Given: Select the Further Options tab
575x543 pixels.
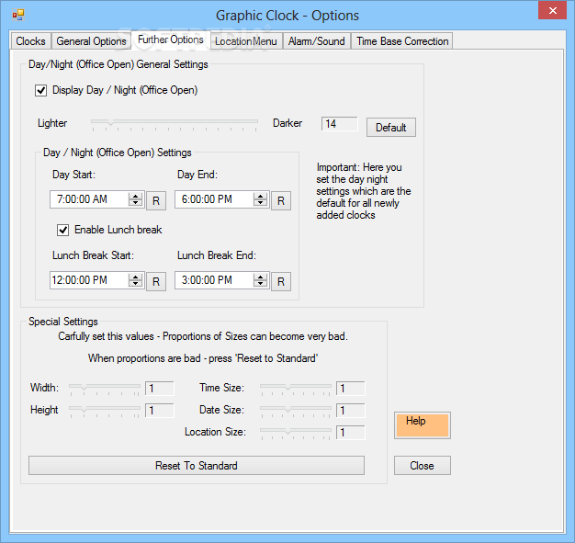Looking at the screenshot, I should (171, 40).
